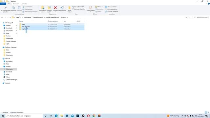Open the Öffnen dropdown in the ribbon

99,7
